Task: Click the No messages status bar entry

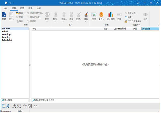Action: tap(5, 111)
